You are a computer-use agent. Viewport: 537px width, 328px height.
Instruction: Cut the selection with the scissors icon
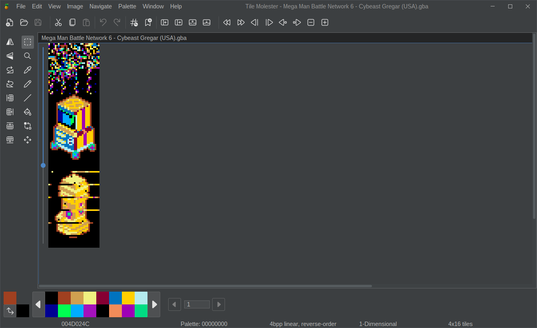pos(58,23)
